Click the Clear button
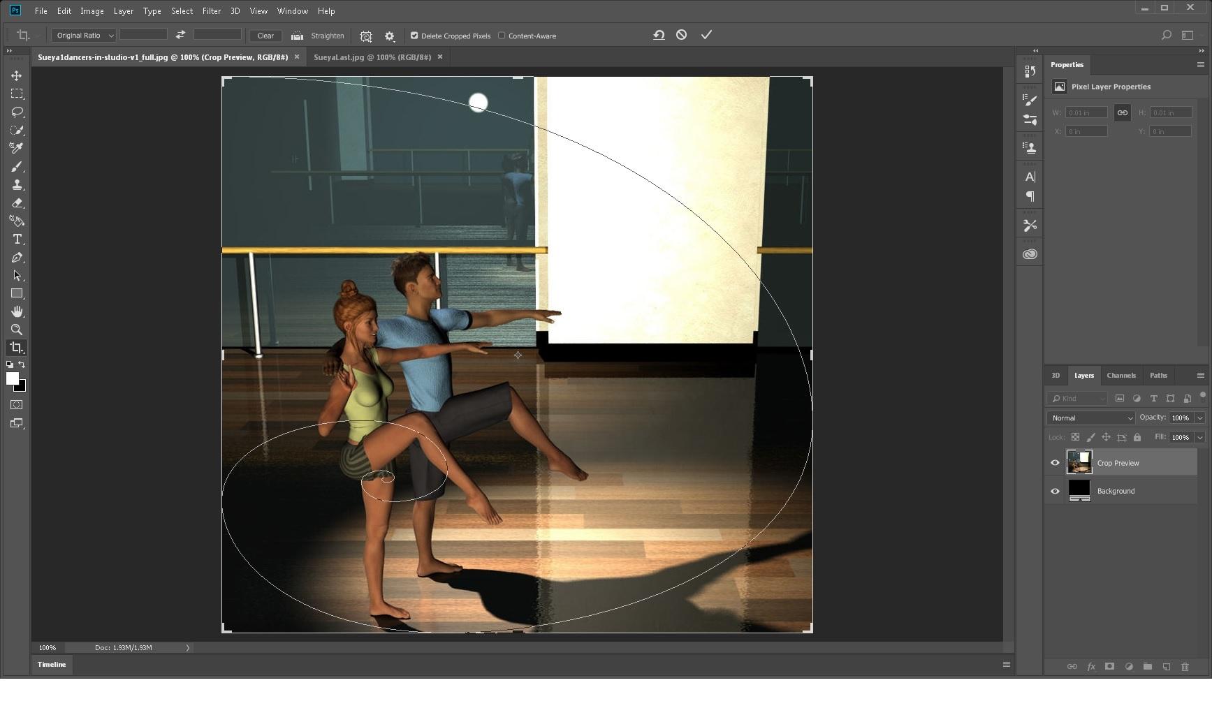 [265, 36]
